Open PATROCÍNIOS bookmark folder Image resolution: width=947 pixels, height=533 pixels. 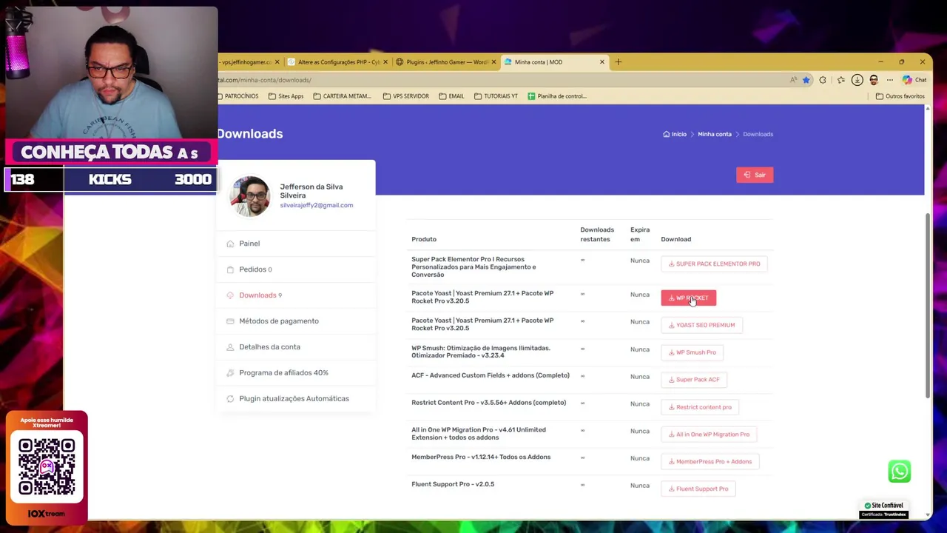point(237,96)
